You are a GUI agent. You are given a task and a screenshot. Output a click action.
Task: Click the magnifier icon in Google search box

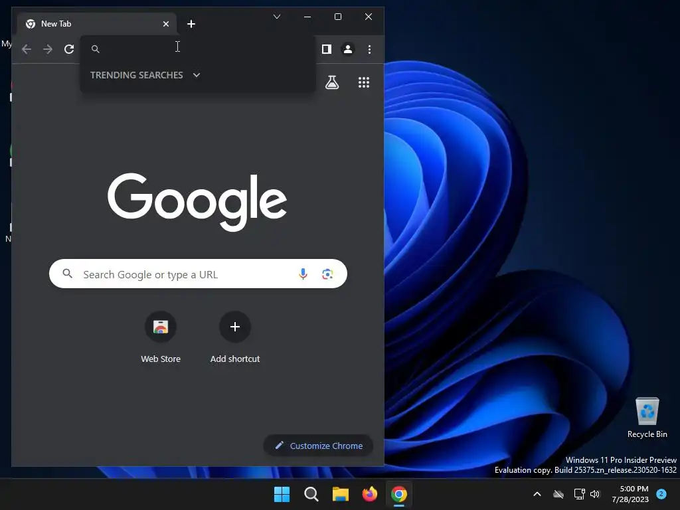[x=68, y=273]
